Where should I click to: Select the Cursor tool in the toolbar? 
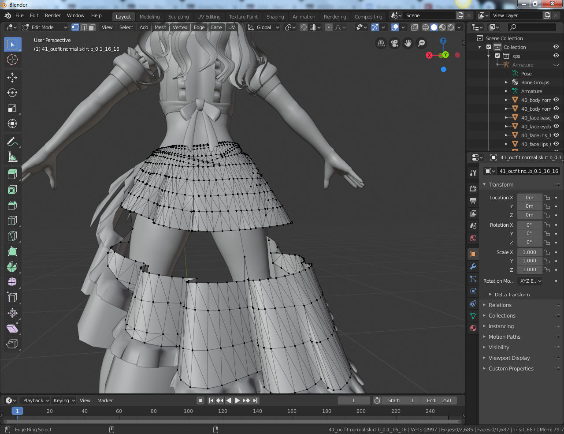(x=12, y=60)
